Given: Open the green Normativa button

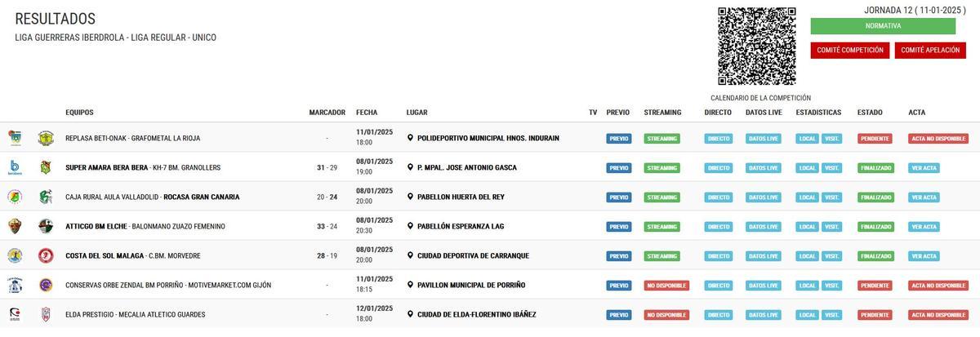Looking at the screenshot, I should (883, 26).
